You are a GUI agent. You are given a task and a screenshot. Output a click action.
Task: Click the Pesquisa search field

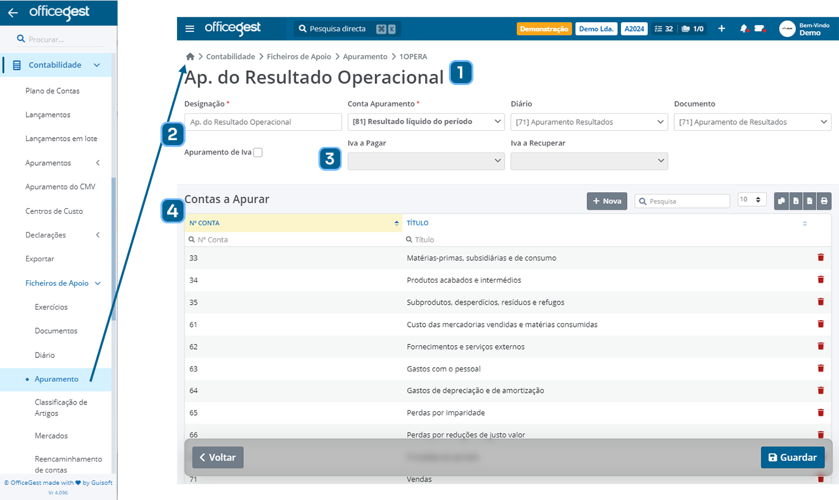682,201
